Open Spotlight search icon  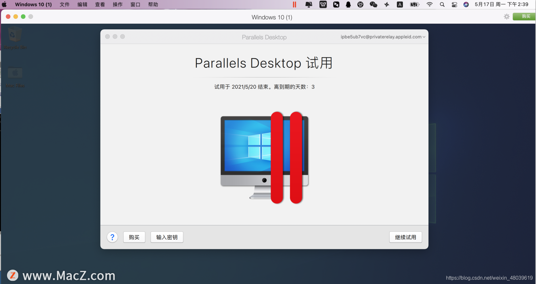tap(442, 4)
